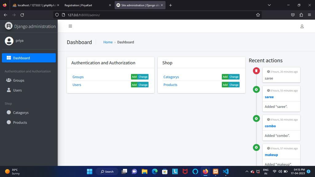Bookmark this page using the star icon
The height and width of the screenshot is (177, 315).
click(258, 15)
